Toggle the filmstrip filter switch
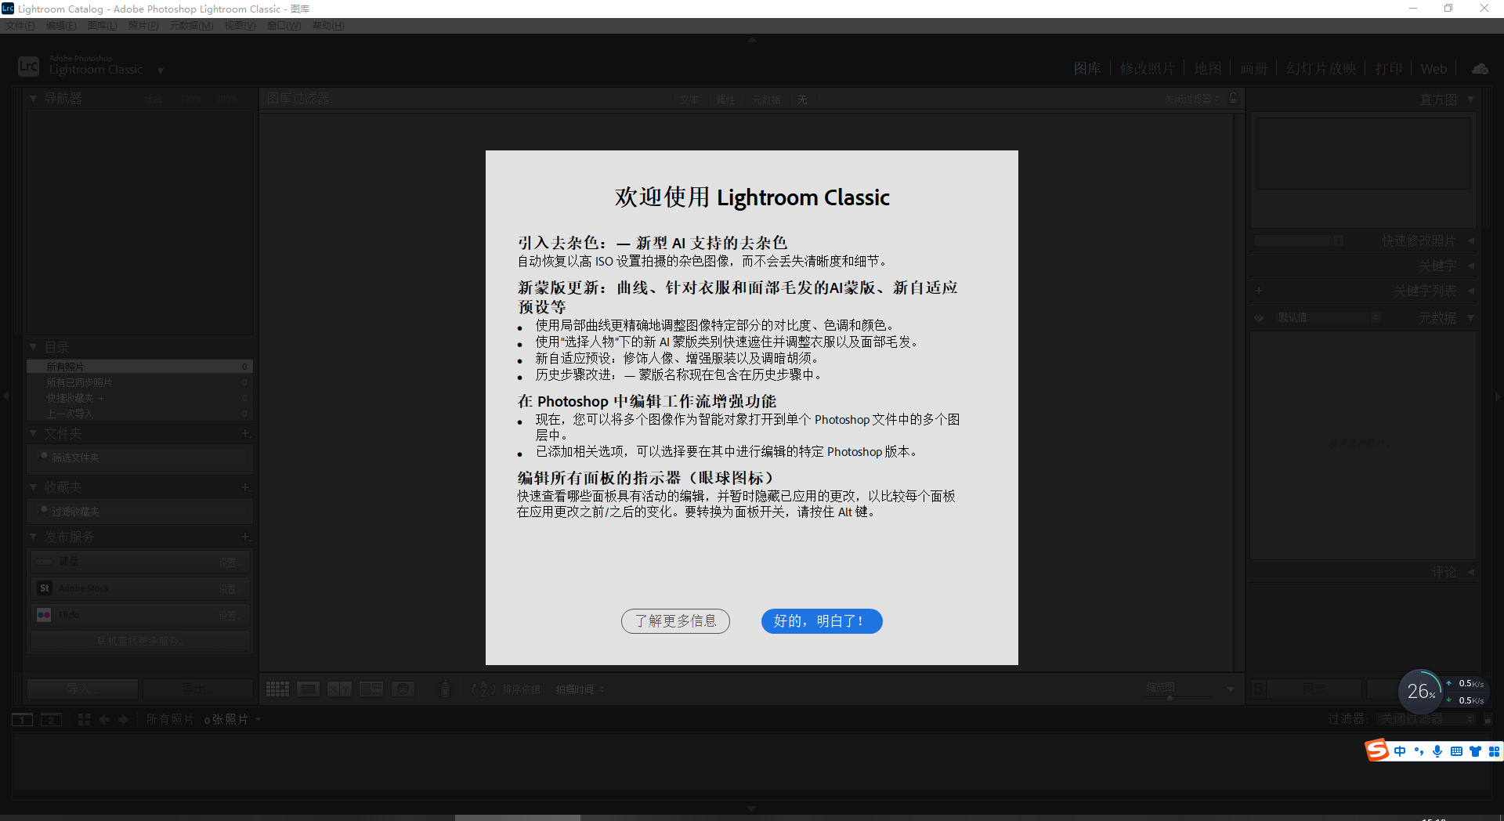This screenshot has width=1504, height=821. (x=1488, y=719)
